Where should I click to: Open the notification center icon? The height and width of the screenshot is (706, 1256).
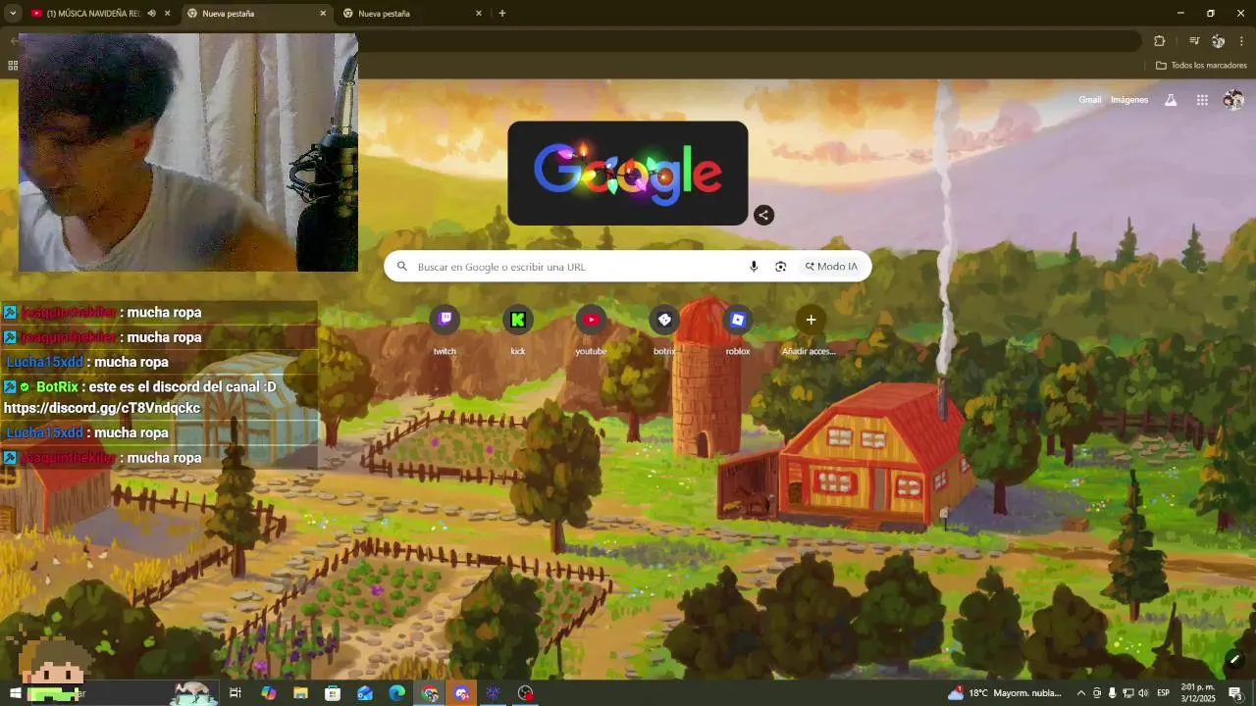tap(1235, 693)
